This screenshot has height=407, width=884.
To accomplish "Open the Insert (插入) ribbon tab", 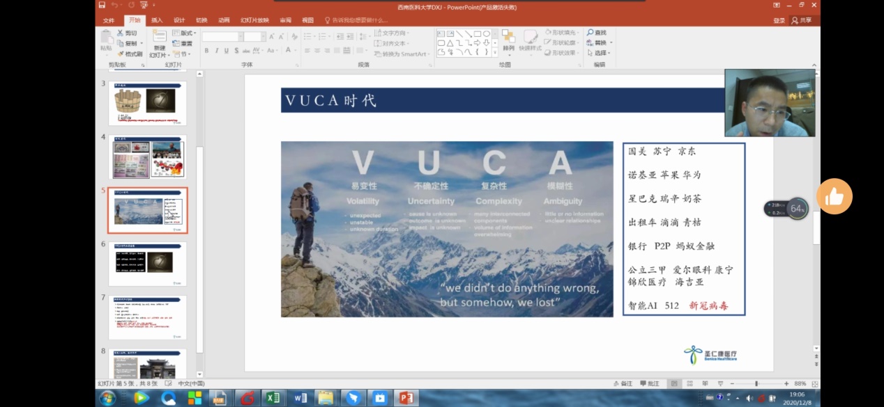I will (x=157, y=20).
